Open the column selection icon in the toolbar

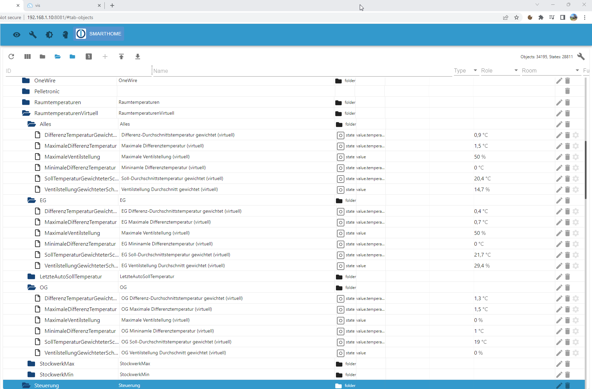coord(27,56)
